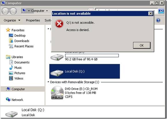
Task: Click the Computer icon in sidebar
Action: coord(8,89)
